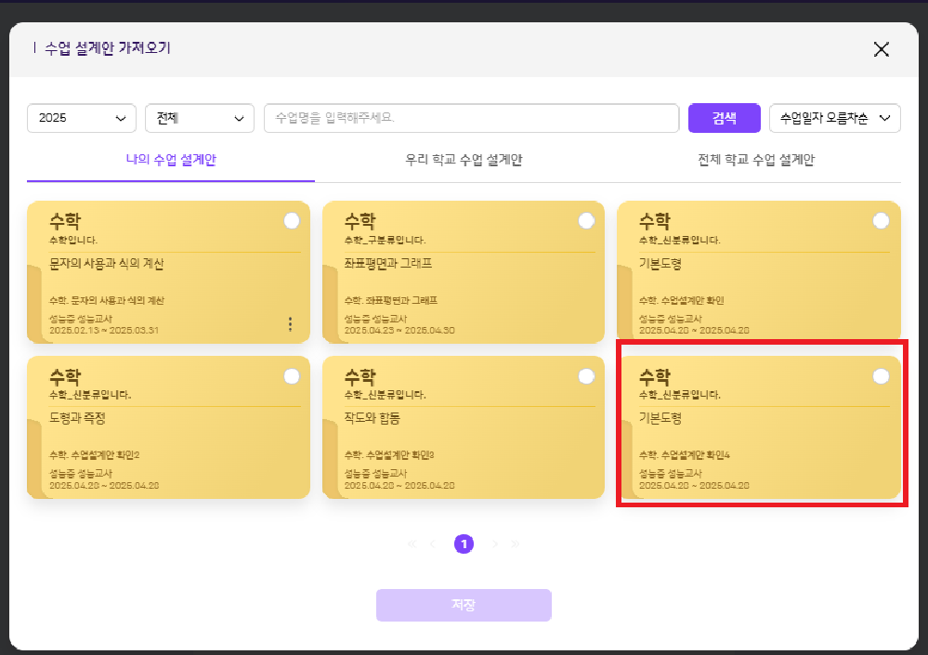
Task: Open the 수업일자 오름차순 sort dropdown
Action: [834, 118]
